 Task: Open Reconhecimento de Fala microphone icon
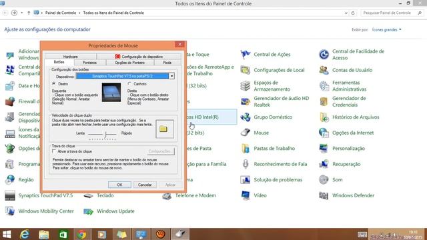point(246,164)
